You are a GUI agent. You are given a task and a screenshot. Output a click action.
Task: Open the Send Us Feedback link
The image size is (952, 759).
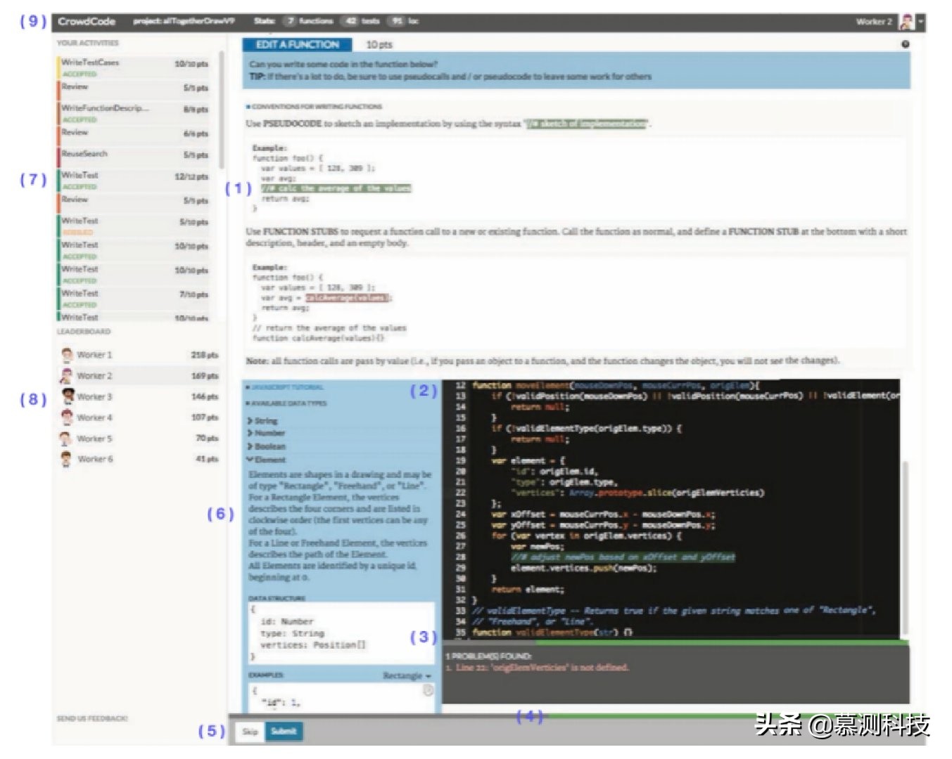click(91, 718)
